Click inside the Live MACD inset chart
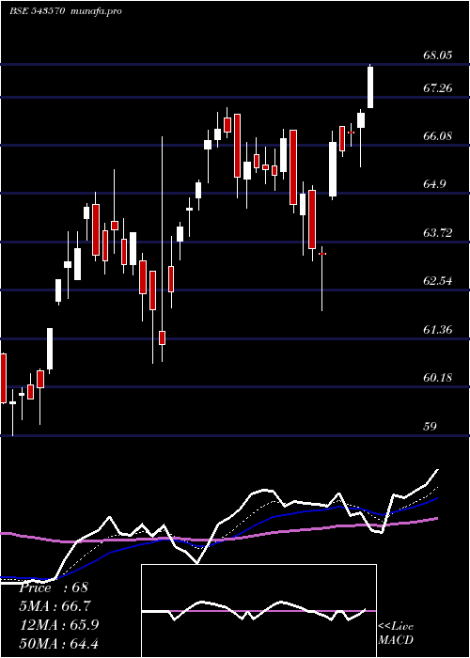 [258, 611]
